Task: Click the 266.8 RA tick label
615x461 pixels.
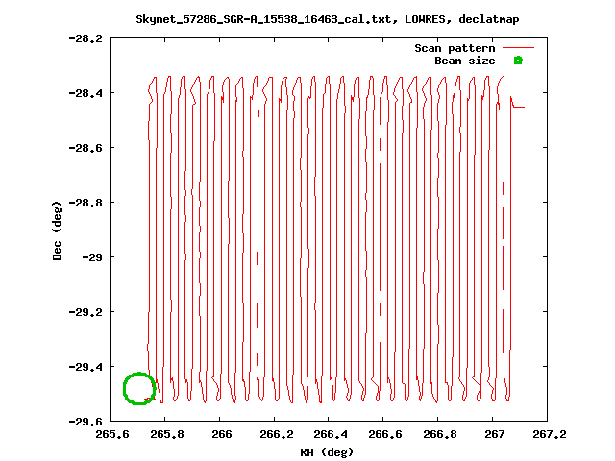Action: [440, 434]
